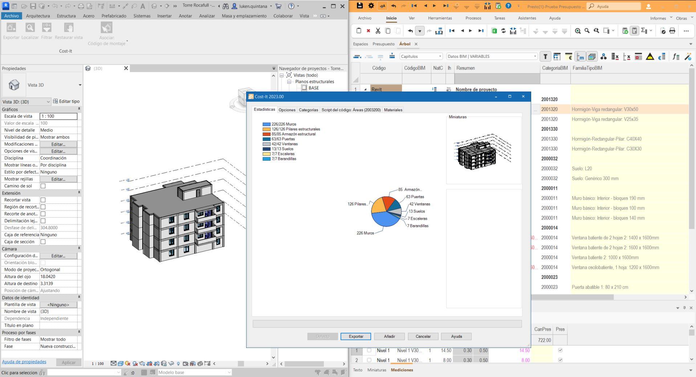Click Revit print icon in quick access toolbar
The image size is (696, 377).
tap(81, 6)
